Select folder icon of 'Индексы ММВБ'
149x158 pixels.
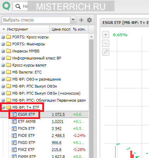[x=8, y=51]
